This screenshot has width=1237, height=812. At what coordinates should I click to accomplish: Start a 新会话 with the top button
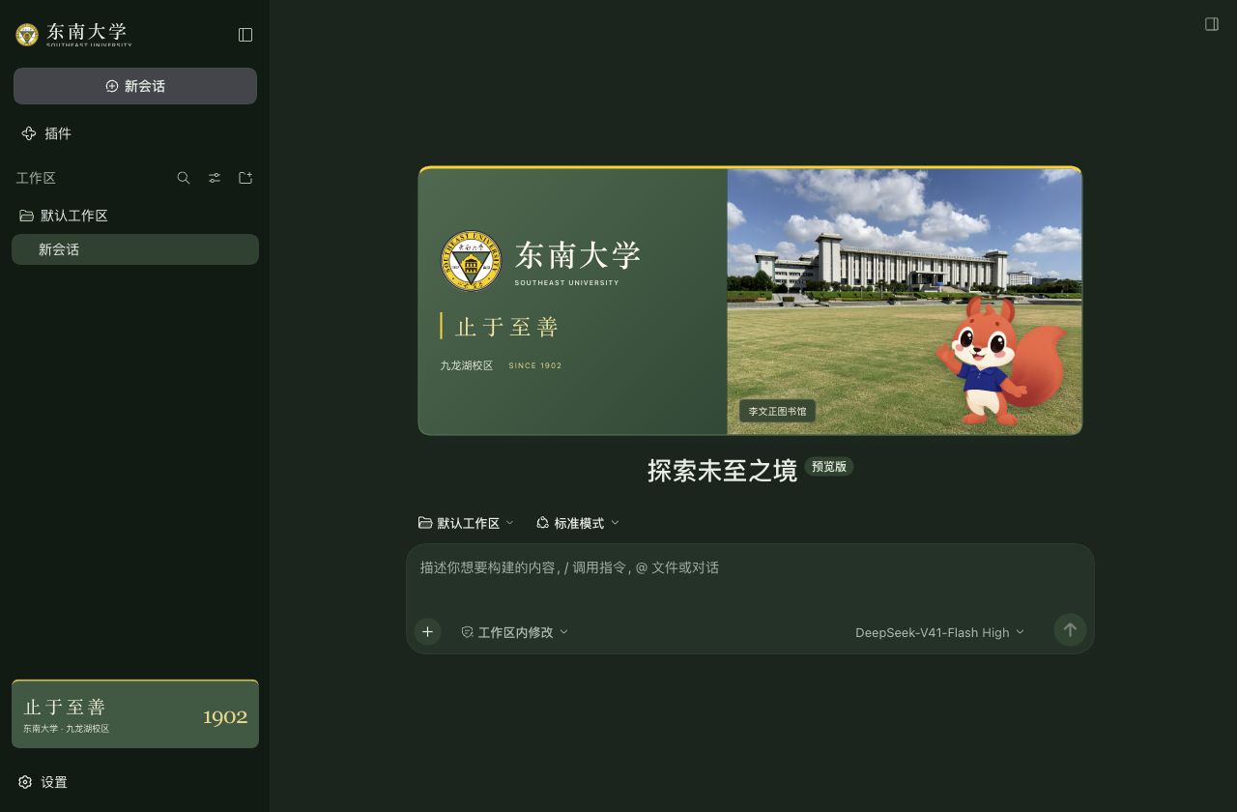click(x=135, y=86)
